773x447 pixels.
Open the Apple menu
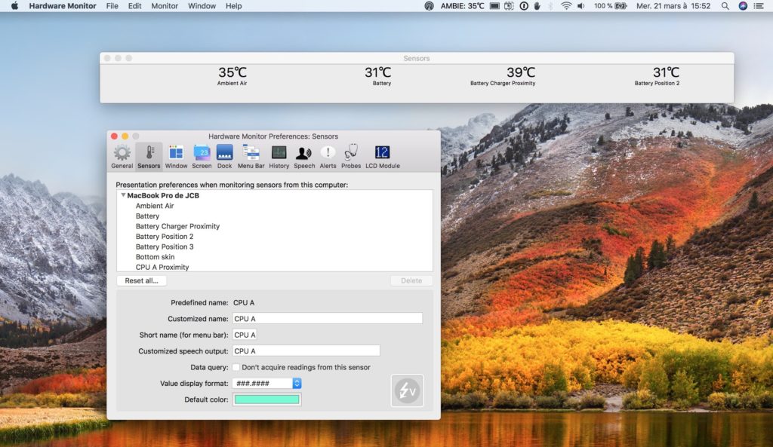click(x=15, y=6)
